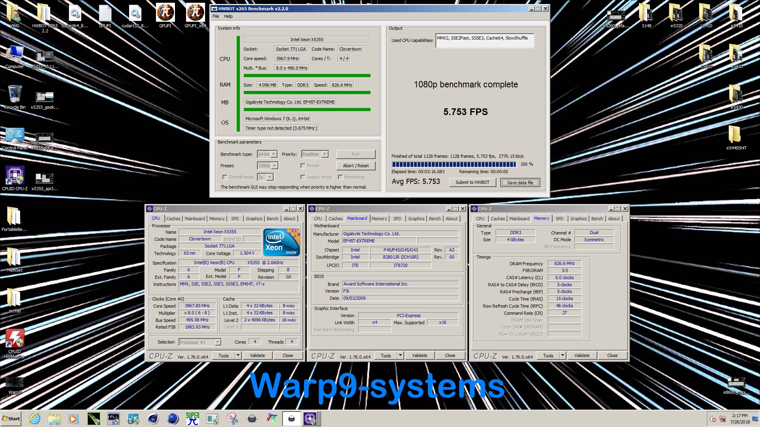Image resolution: width=760 pixels, height=427 pixels.
Task: Open Windows Media Player from taskbar
Action: 74,419
